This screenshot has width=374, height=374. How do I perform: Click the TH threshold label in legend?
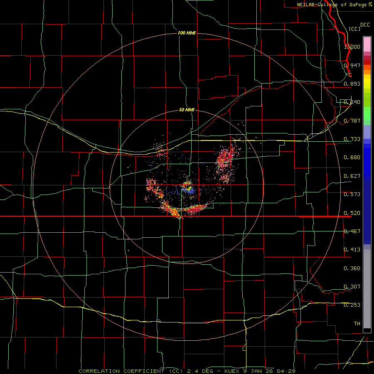pos(357,324)
